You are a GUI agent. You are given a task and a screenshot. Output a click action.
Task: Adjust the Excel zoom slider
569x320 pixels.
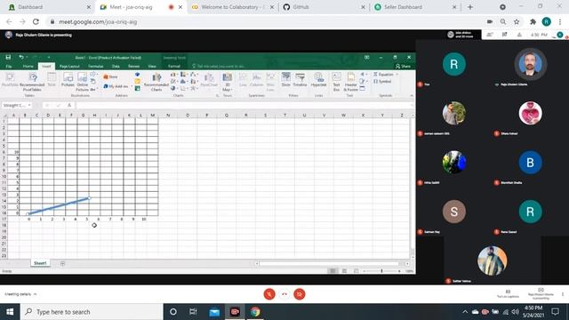(x=381, y=270)
